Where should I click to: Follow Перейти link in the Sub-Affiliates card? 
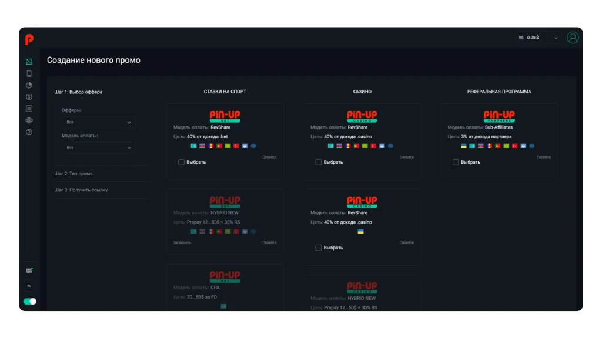[544, 157]
